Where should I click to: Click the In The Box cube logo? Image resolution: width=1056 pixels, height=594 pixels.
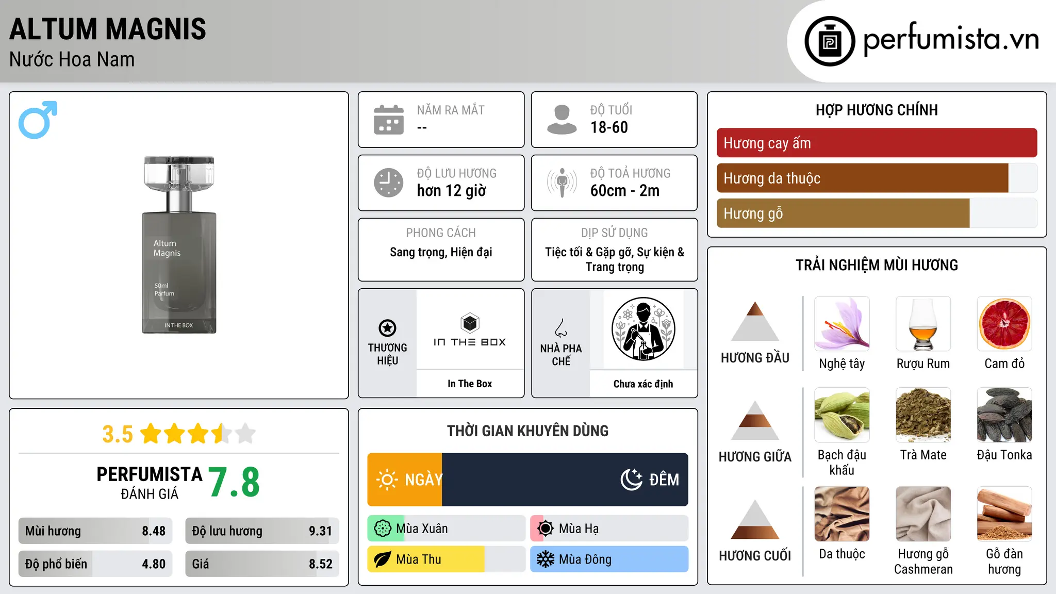point(470,323)
